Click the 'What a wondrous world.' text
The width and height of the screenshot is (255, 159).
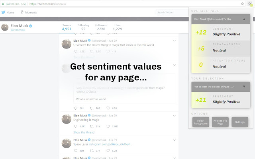click(91, 99)
